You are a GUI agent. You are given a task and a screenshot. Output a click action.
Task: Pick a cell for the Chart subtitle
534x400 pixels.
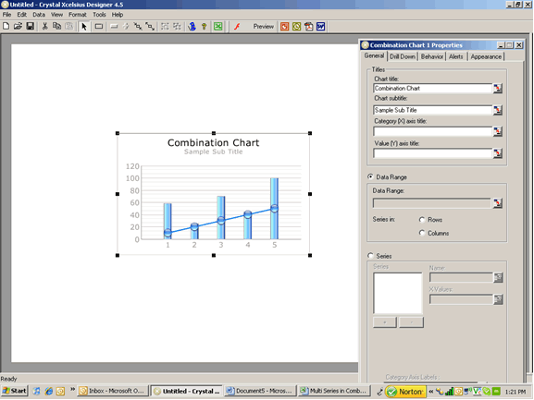tap(498, 110)
